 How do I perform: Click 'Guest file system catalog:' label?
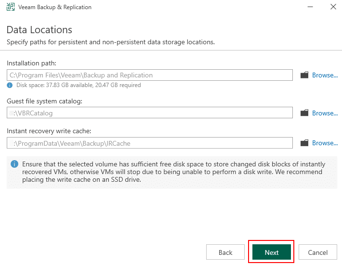point(44,101)
